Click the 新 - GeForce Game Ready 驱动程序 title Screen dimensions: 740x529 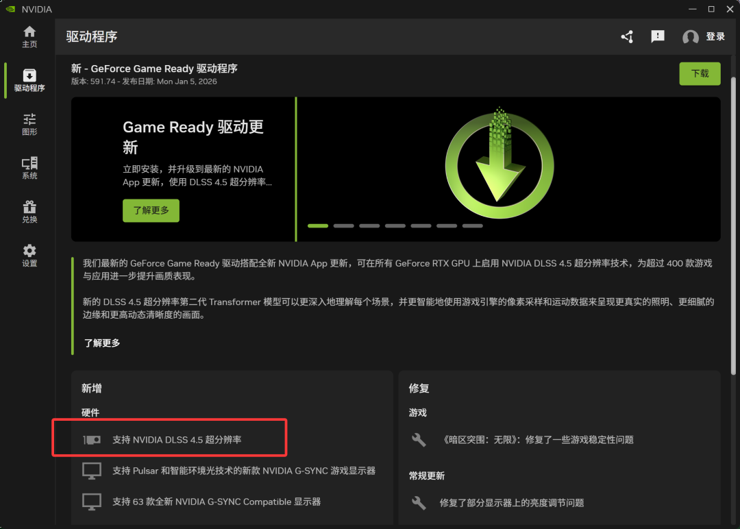154,69
